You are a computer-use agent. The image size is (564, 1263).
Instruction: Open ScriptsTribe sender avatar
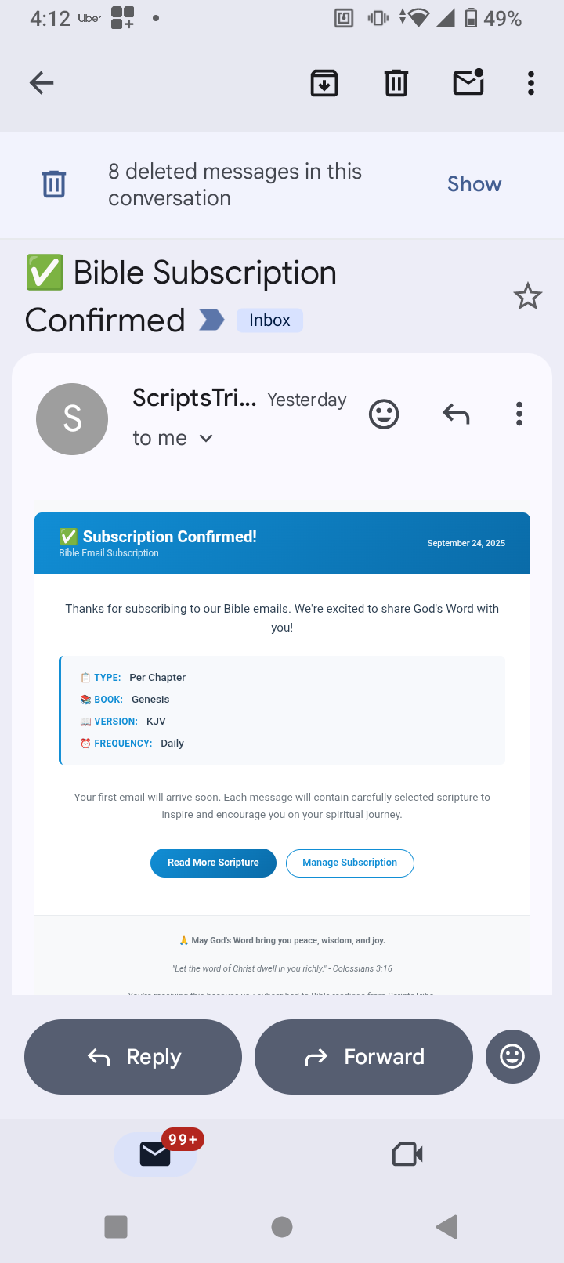point(72,419)
